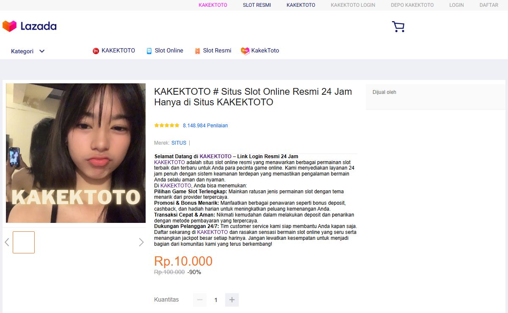
Task: Click the five-star rating icons
Action: click(x=167, y=126)
